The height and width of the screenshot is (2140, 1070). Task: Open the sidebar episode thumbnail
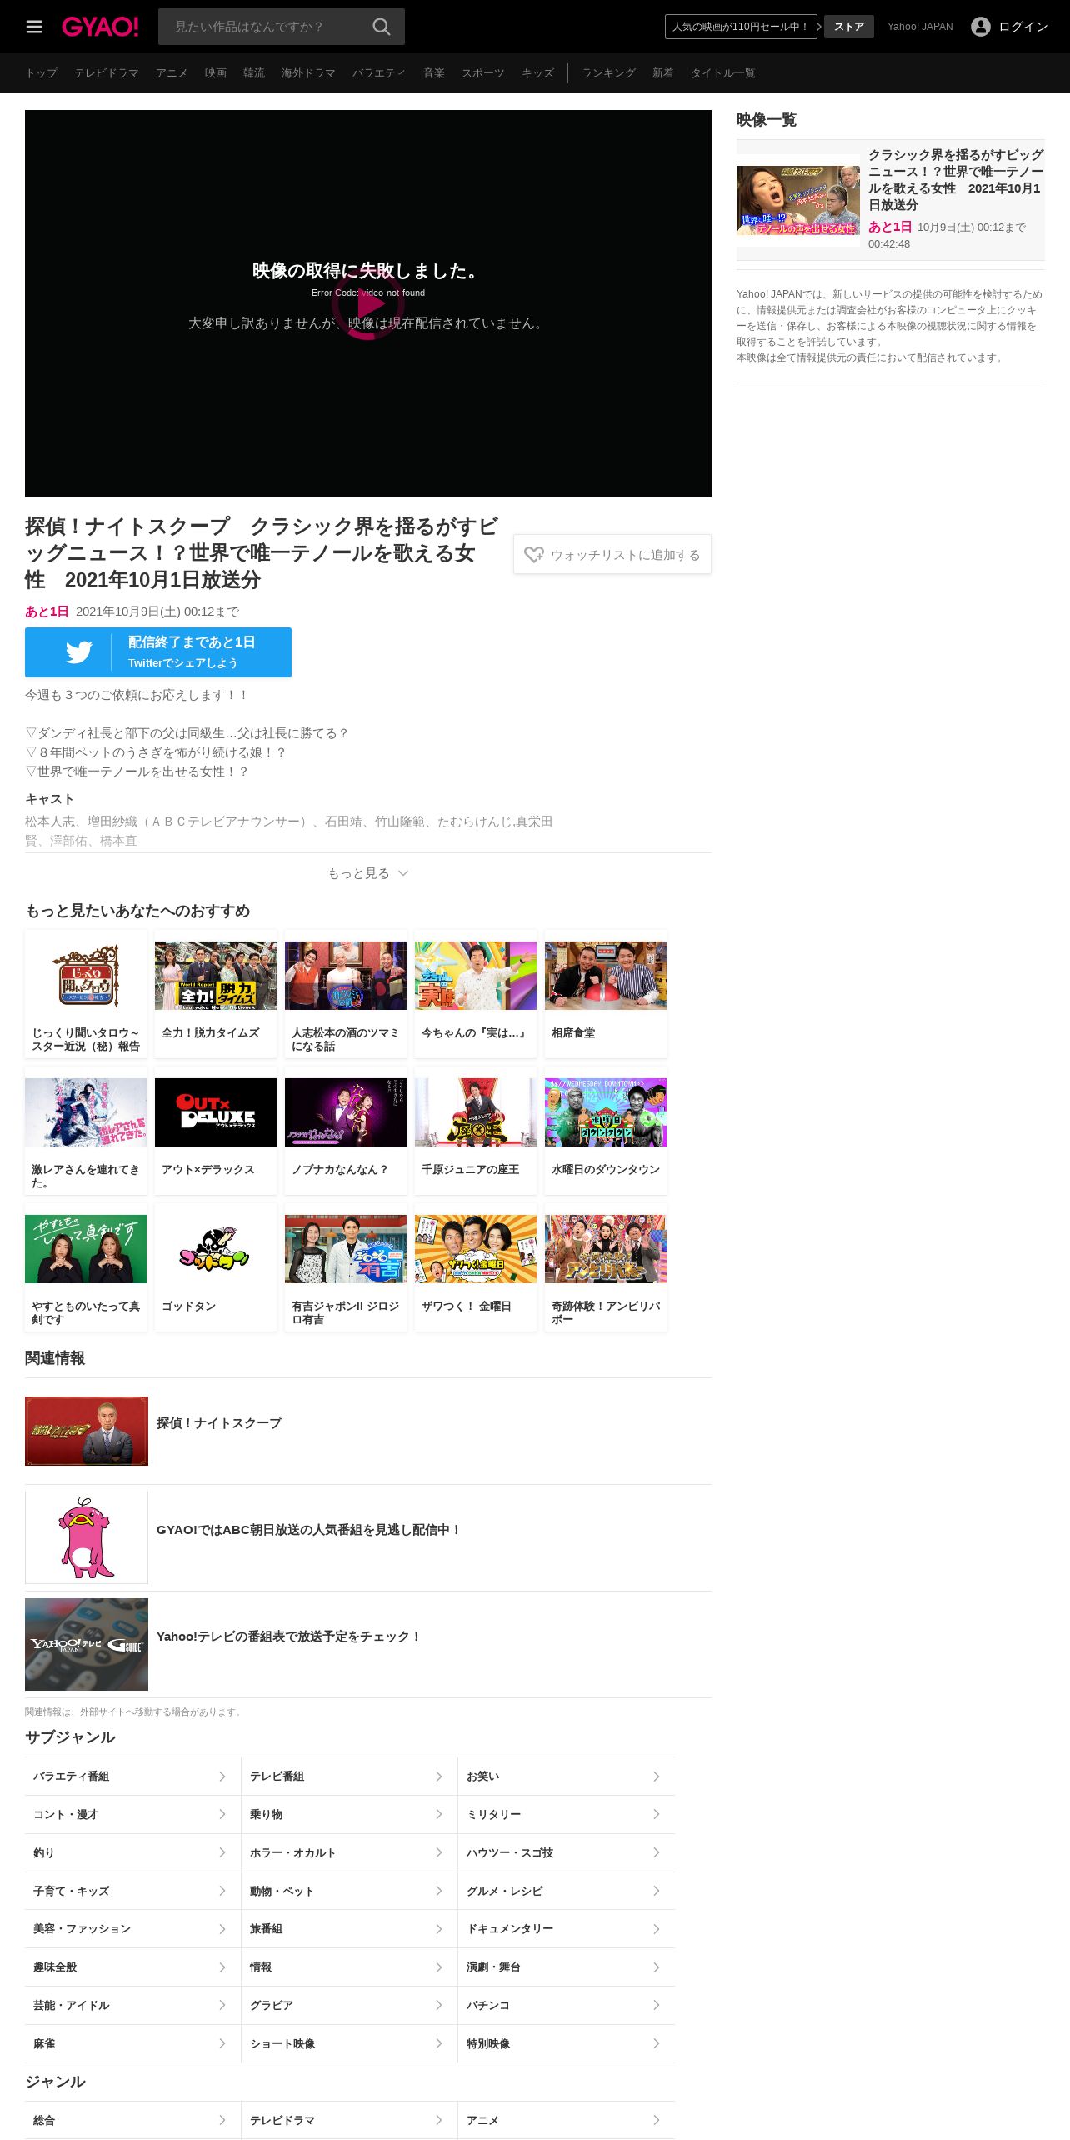798,200
